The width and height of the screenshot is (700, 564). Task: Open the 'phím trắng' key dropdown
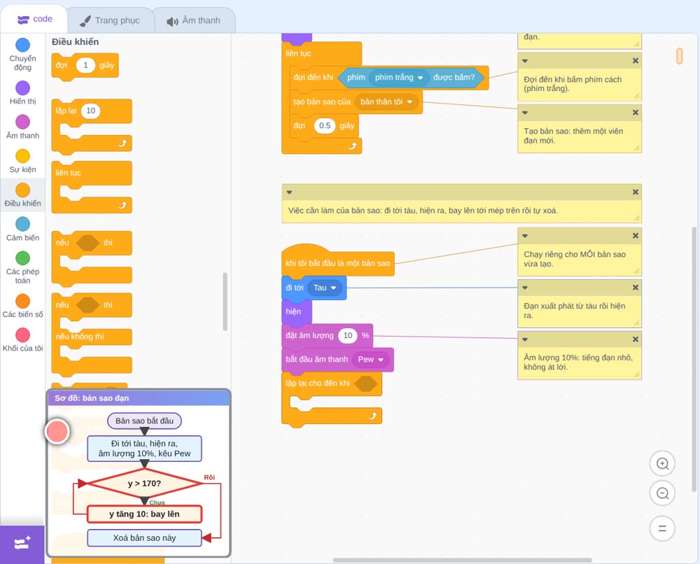tap(399, 78)
